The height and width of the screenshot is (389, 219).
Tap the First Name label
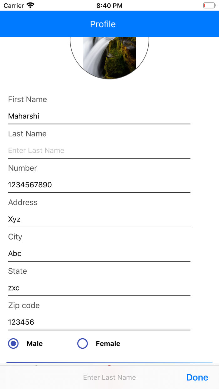coord(28,99)
